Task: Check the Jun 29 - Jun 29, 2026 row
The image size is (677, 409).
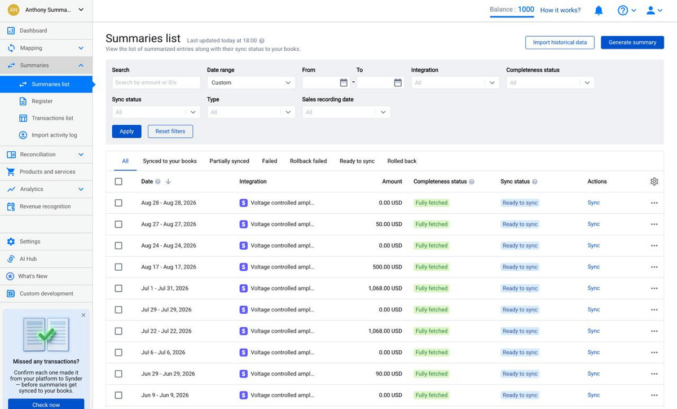Action: tap(118, 374)
